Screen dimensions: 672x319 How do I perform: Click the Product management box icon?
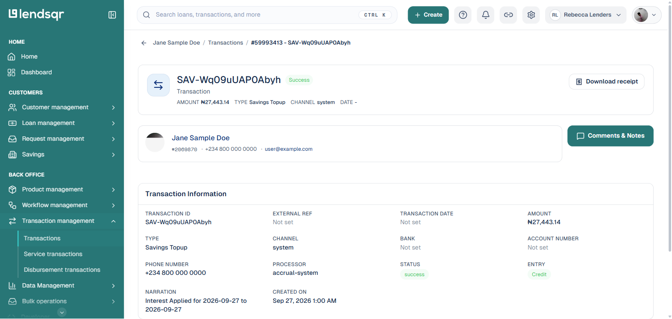click(x=13, y=189)
